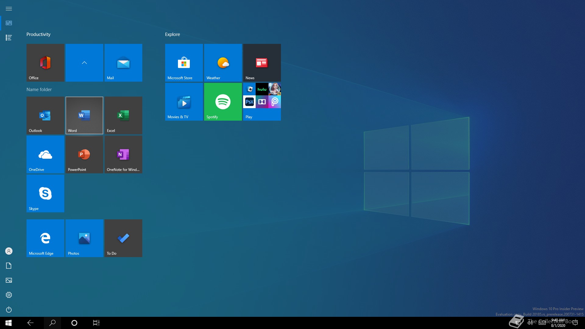Image resolution: width=585 pixels, height=329 pixels.
Task: Expand the Start hamburger menu
Action: (x=9, y=9)
